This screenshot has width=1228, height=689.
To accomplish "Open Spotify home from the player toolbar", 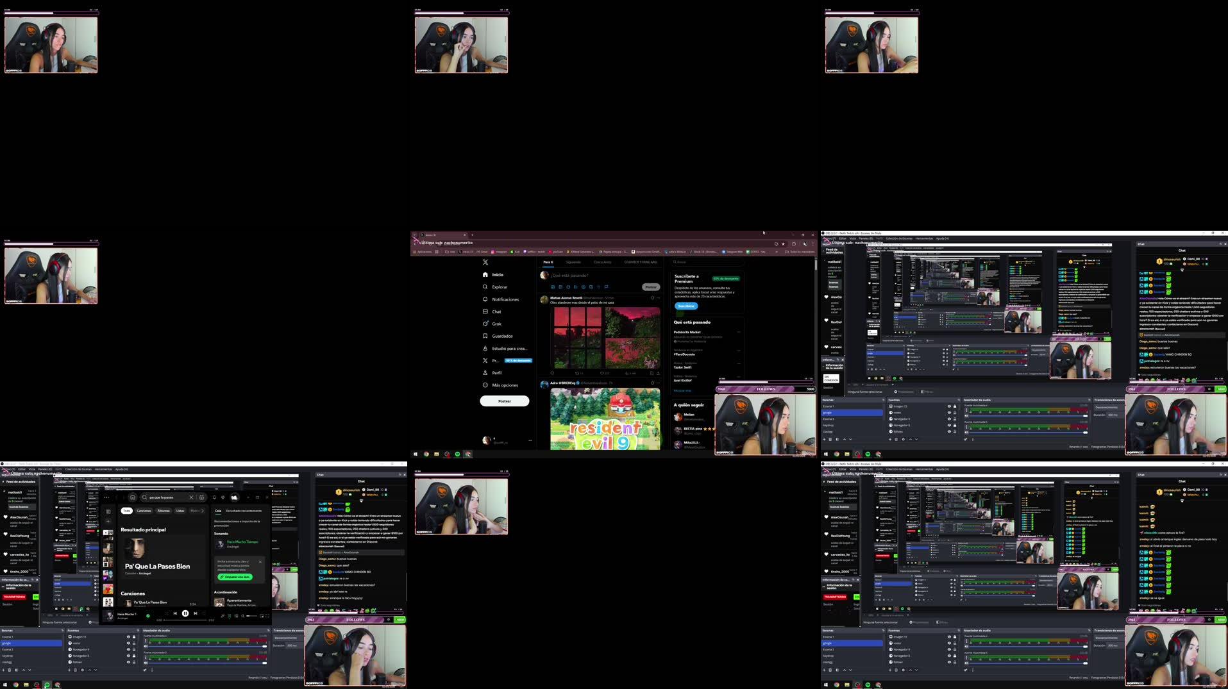I will coord(133,497).
